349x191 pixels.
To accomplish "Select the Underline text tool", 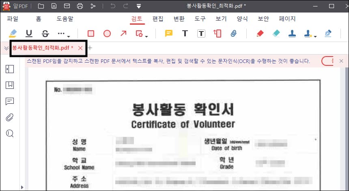I will 29,34.
